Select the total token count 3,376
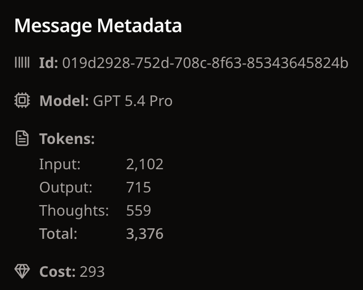This screenshot has height=290, width=363. 145,234
